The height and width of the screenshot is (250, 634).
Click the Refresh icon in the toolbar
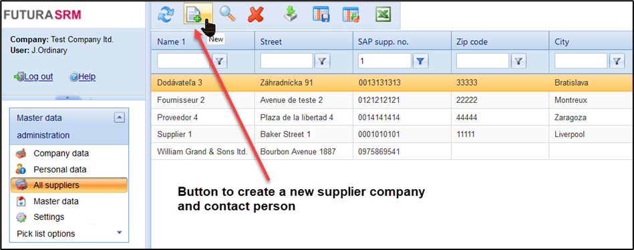[165, 15]
